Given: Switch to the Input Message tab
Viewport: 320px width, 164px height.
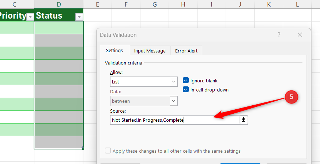Looking at the screenshot, I should click(150, 51).
